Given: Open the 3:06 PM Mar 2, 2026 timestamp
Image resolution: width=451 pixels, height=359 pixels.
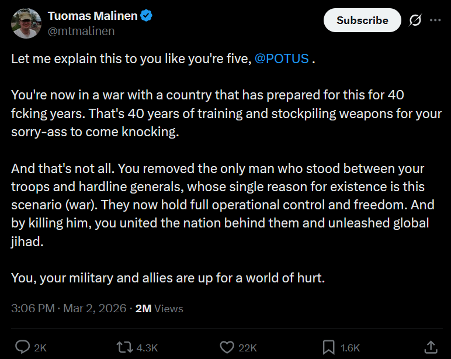Looking at the screenshot, I should [x=69, y=308].
